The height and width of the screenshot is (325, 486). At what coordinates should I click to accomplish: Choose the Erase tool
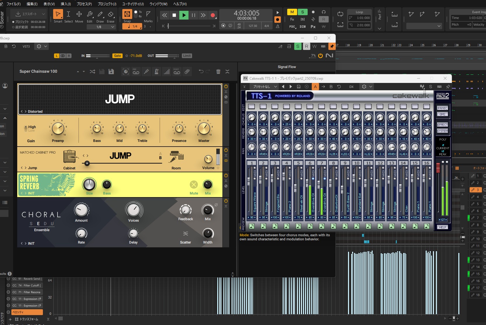coord(111,14)
